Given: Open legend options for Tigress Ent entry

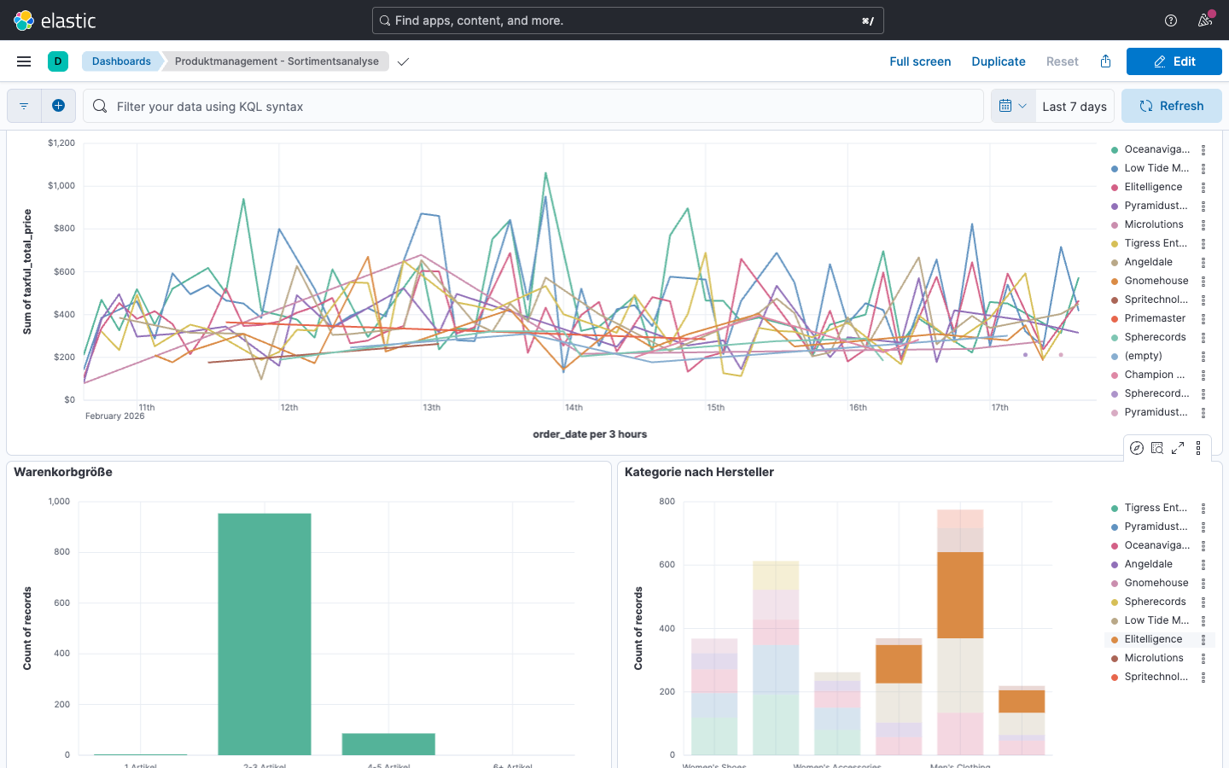Looking at the screenshot, I should [1203, 243].
